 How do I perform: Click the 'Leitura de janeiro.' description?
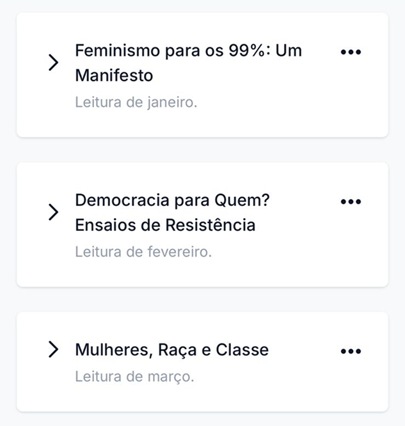click(x=136, y=102)
